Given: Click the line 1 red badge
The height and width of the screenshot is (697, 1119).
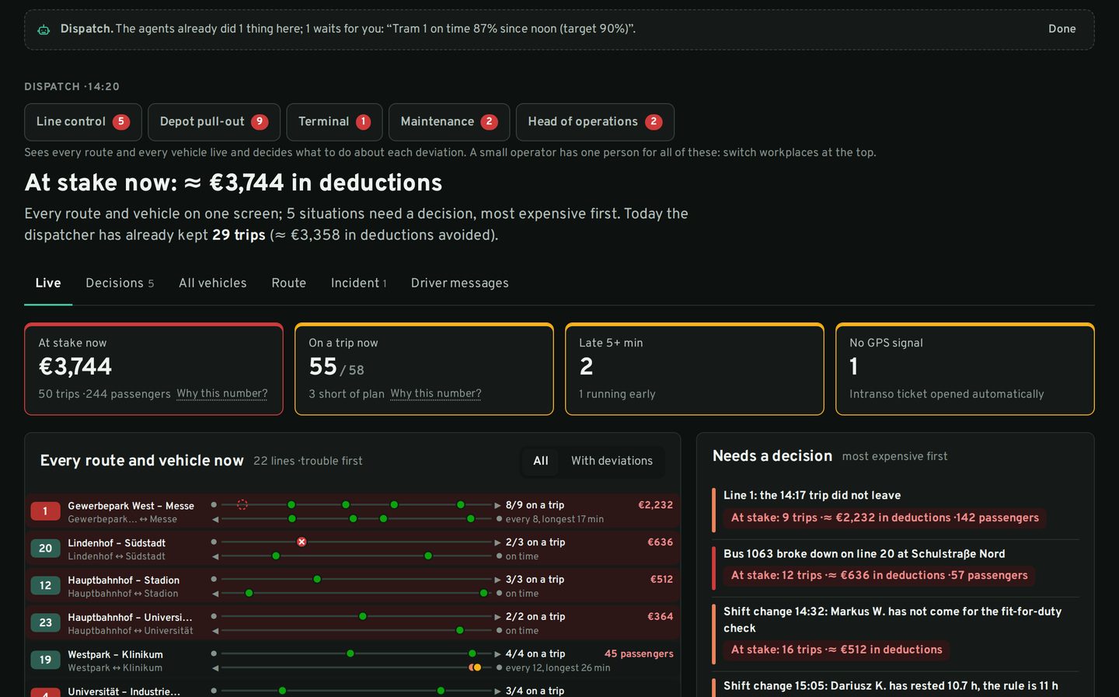Looking at the screenshot, I should 45,511.
